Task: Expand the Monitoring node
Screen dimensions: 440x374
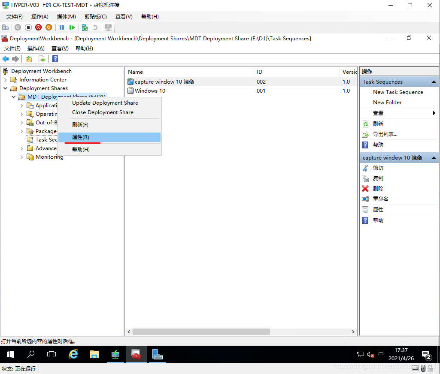Action: [21, 157]
